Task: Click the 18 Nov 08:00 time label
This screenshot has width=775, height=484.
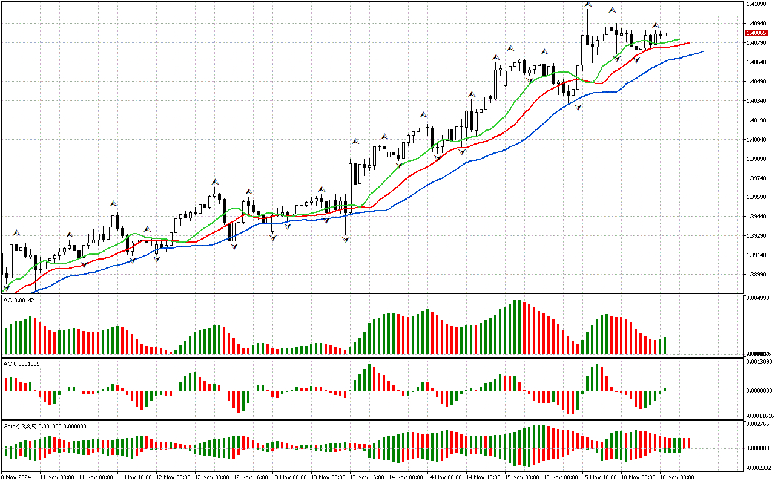Action: 676,477
